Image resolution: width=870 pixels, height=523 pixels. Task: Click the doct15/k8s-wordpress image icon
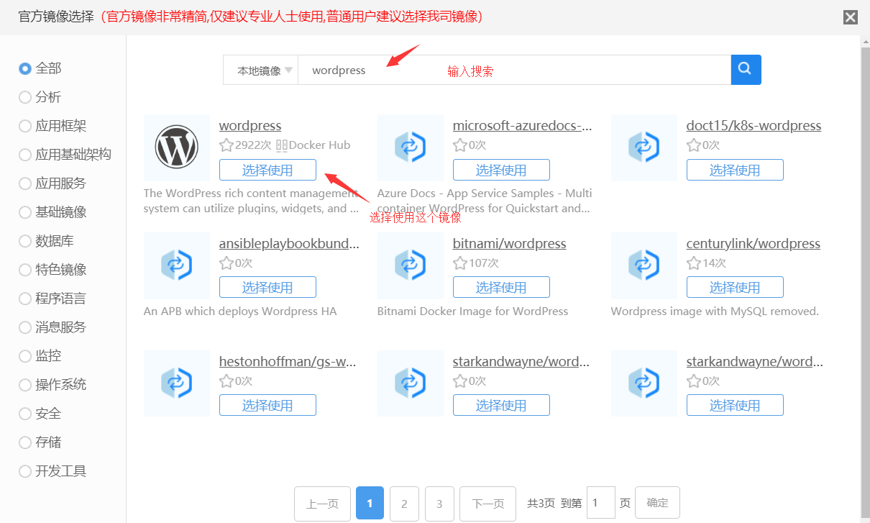click(x=644, y=147)
